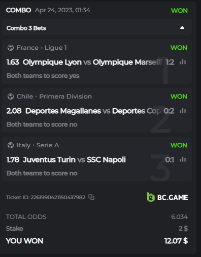The height and width of the screenshot is (257, 201).
Task: Open the Ligue 1 league link
Action: coord(56,48)
